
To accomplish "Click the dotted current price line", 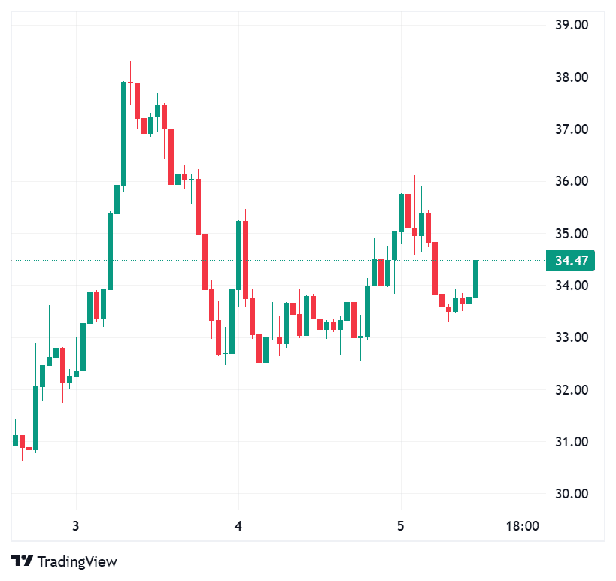I will pos(301,261).
